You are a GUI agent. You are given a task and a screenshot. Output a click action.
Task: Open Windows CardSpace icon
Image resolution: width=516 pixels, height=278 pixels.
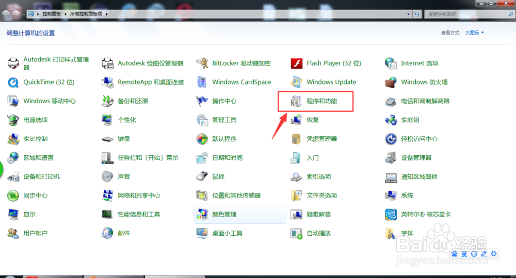click(202, 82)
